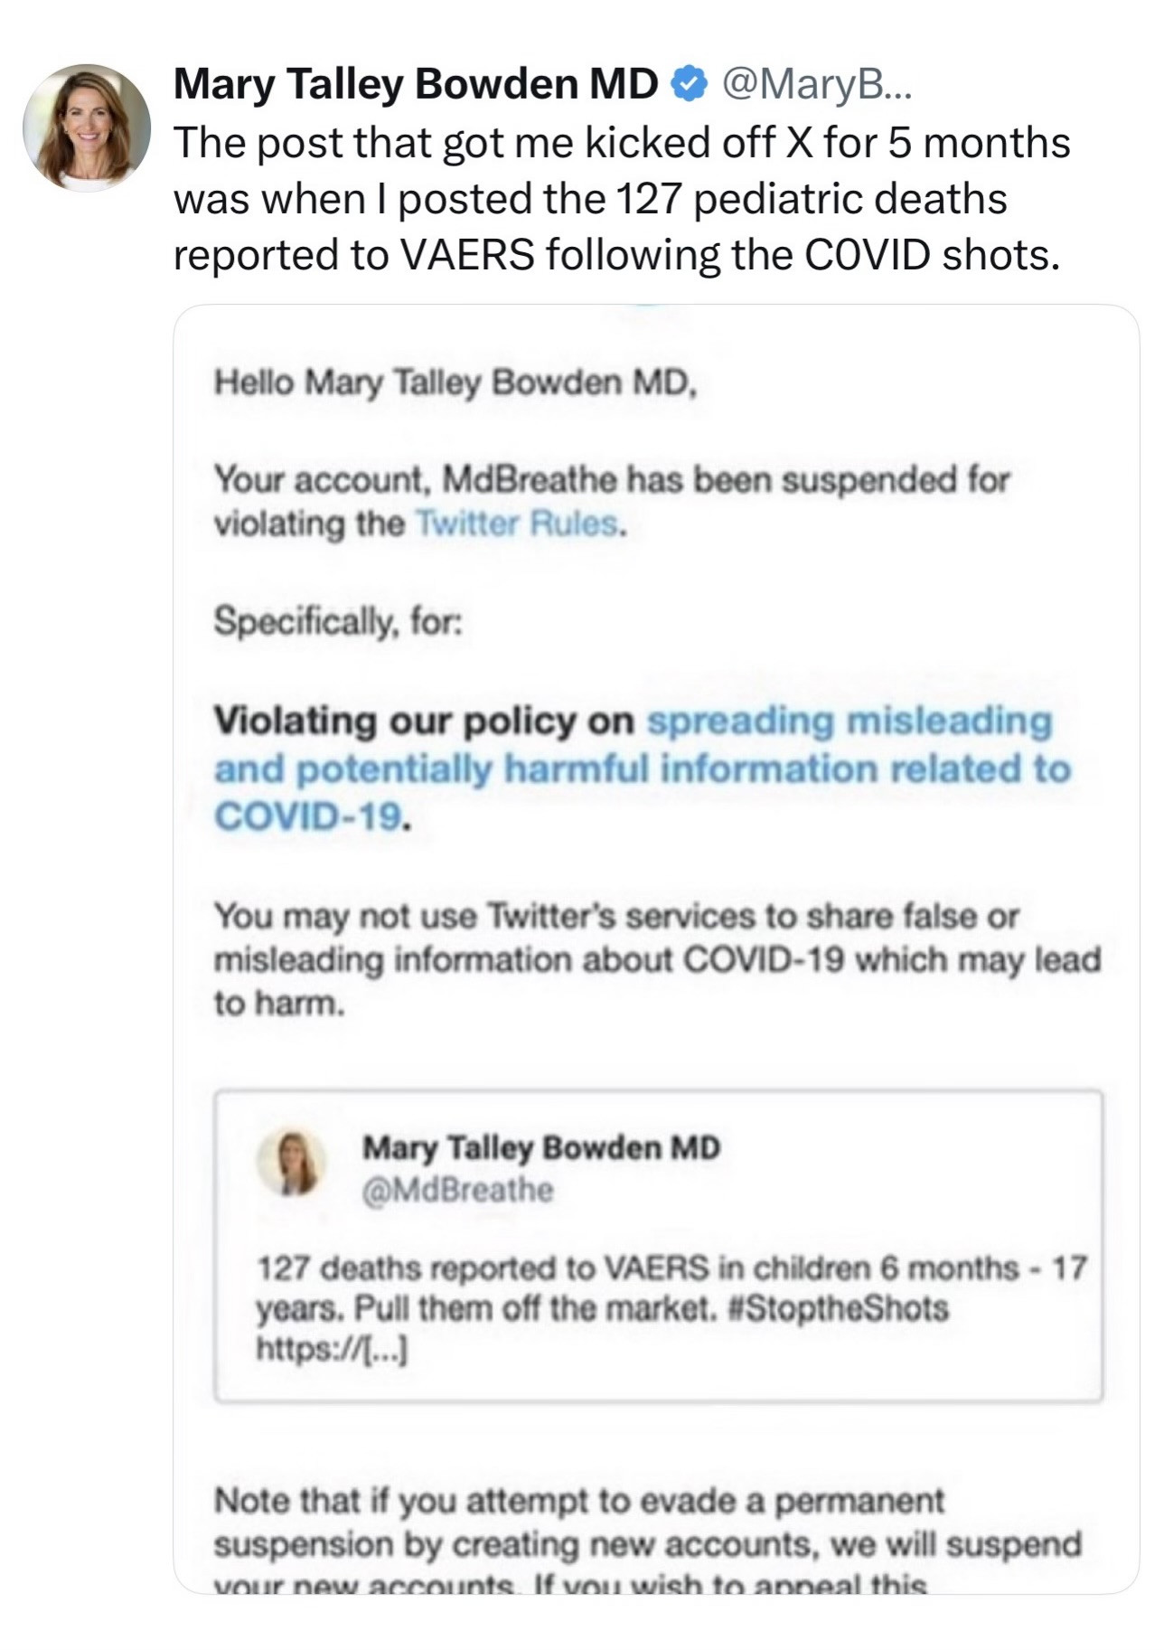
Task: Click the bold 'Violating our policy on' text
Action: (x=425, y=721)
